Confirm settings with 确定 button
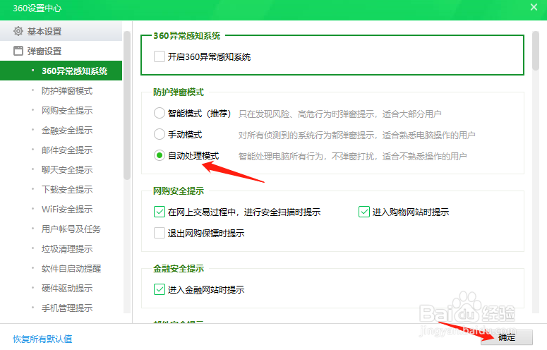 tap(507, 337)
